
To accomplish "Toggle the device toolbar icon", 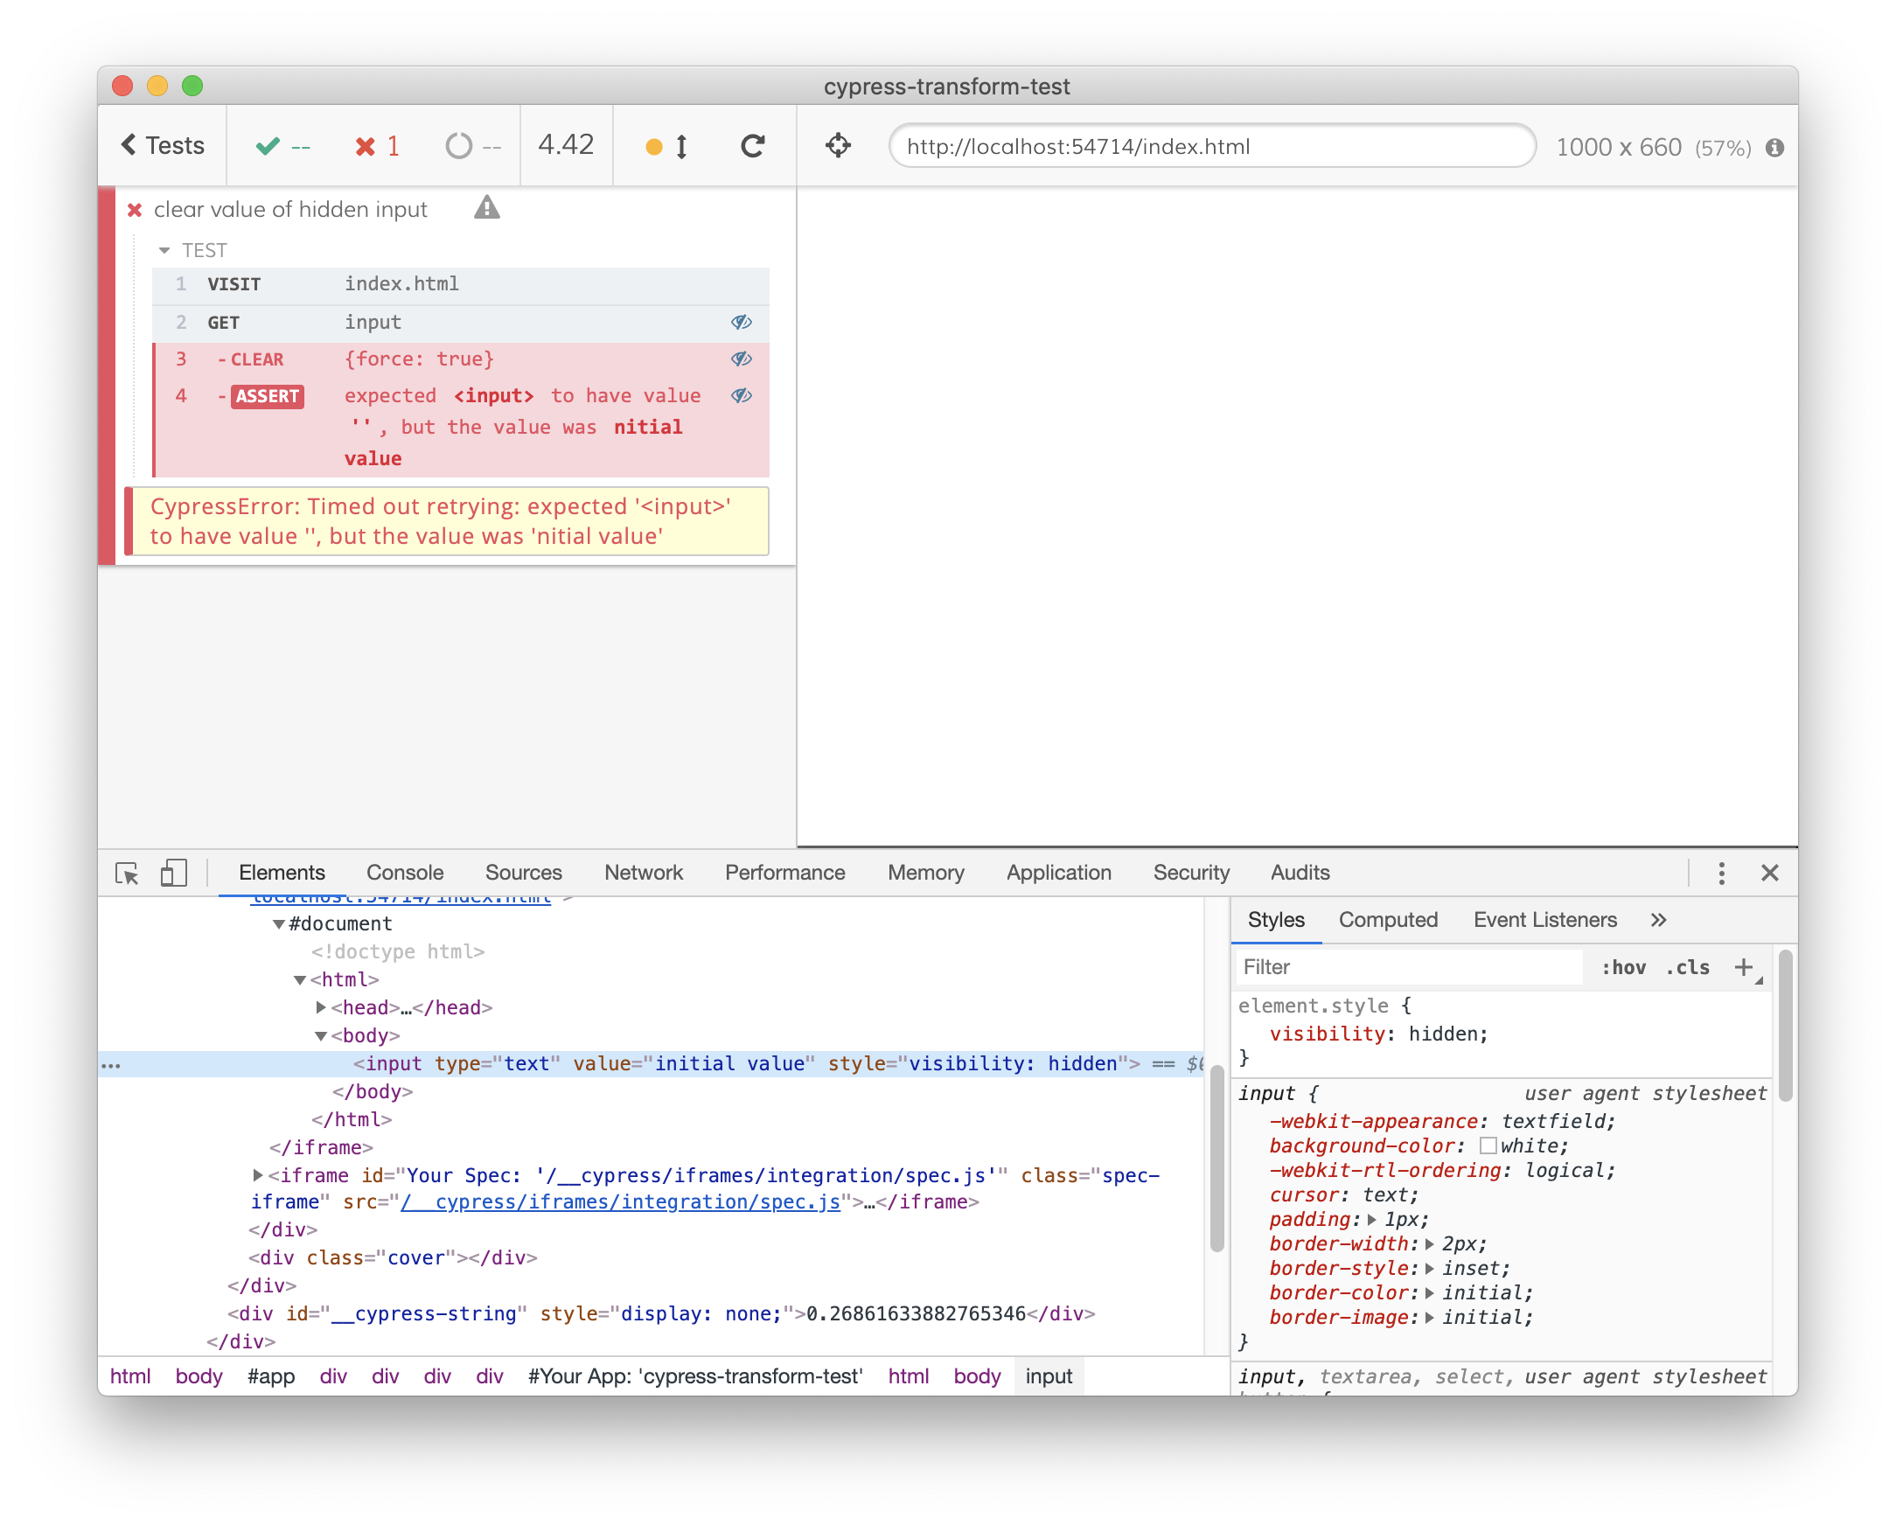I will pos(173,874).
